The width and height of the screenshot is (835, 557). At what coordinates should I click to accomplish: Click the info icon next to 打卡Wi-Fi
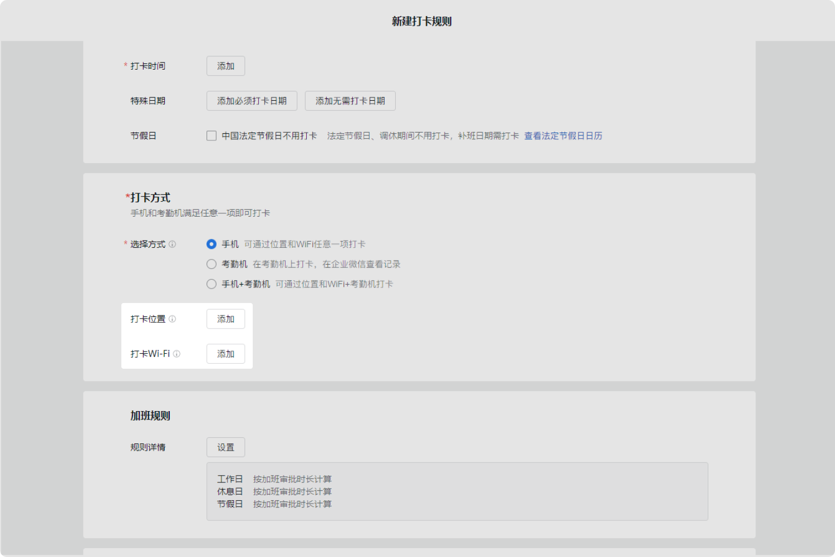pos(176,354)
